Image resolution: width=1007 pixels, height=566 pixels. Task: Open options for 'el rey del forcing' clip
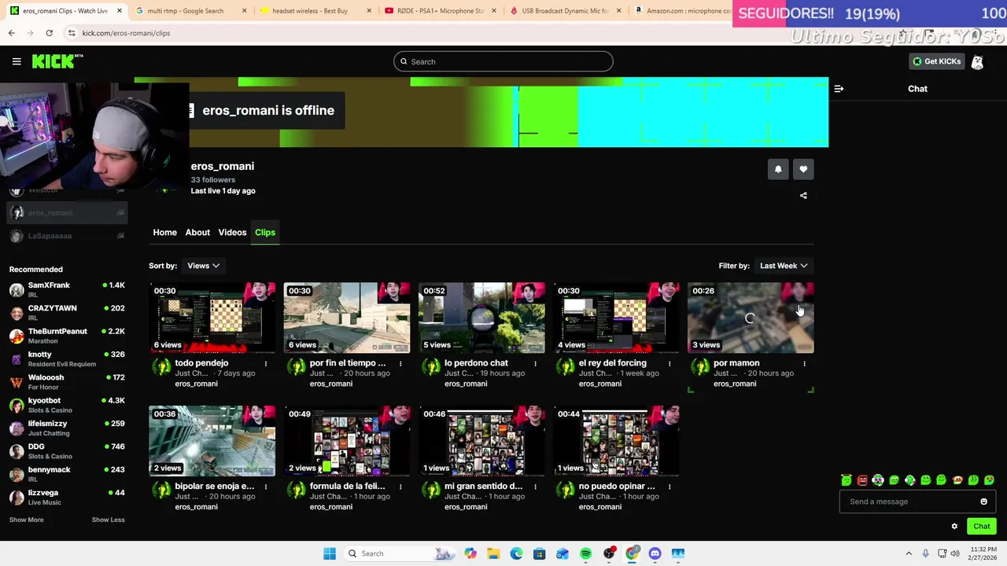pyautogui.click(x=669, y=364)
